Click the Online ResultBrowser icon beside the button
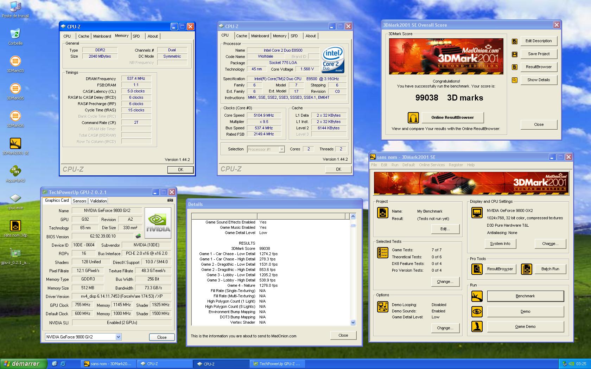 point(413,117)
